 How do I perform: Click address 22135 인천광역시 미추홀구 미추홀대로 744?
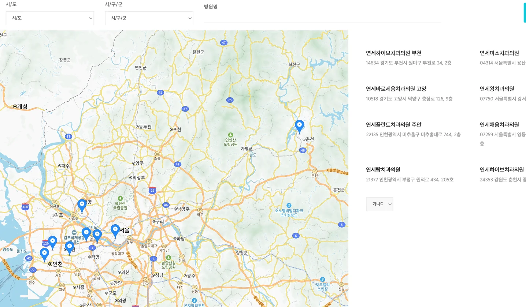pyautogui.click(x=414, y=135)
